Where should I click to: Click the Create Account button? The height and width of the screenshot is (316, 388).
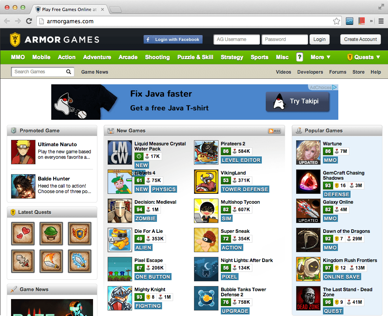tap(360, 39)
